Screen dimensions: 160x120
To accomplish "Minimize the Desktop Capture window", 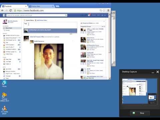I will click(153, 72).
